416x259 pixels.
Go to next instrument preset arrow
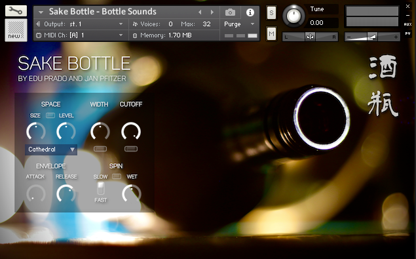point(212,12)
